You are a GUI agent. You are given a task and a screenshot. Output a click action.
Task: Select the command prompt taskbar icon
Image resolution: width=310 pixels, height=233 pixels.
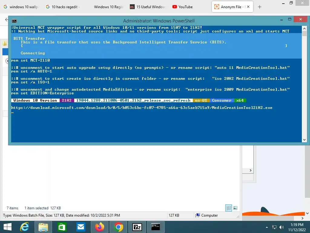point(156,227)
